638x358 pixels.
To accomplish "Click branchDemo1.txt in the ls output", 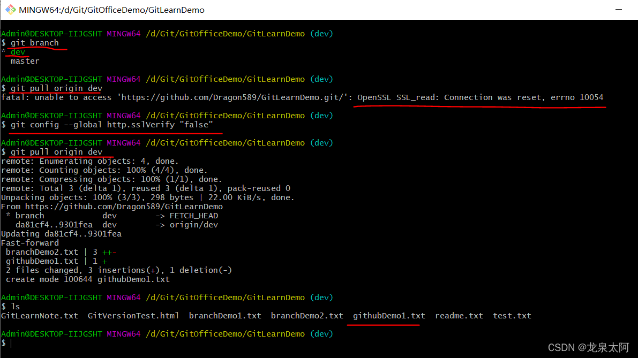I will click(225, 316).
